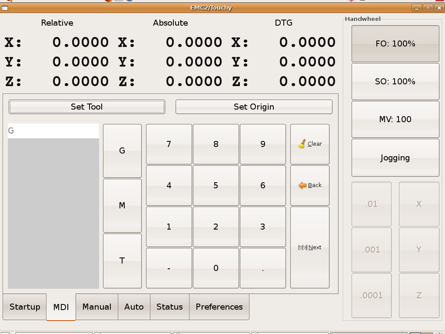Click the DTG Z value 0.0000

(307, 81)
